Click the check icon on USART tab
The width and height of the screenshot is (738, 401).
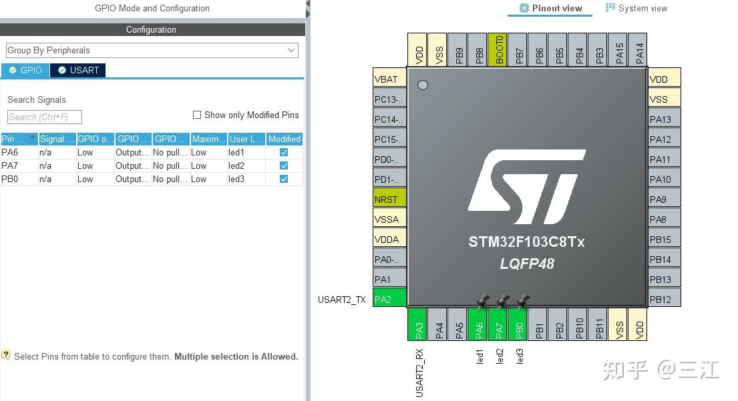[x=62, y=69]
